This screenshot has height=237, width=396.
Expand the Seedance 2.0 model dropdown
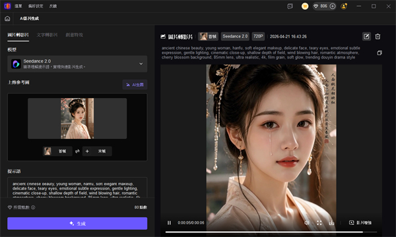[x=77, y=64]
